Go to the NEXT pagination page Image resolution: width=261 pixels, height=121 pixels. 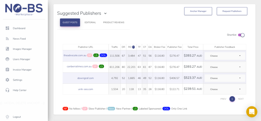tap(241, 99)
